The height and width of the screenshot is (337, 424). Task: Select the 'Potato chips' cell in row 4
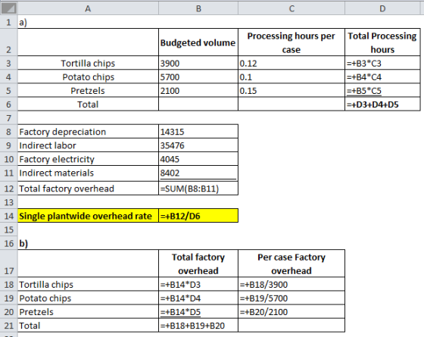pos(88,76)
